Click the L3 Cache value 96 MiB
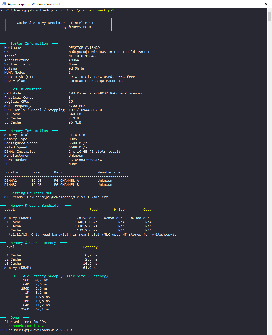The image size is (272, 335). (75, 122)
